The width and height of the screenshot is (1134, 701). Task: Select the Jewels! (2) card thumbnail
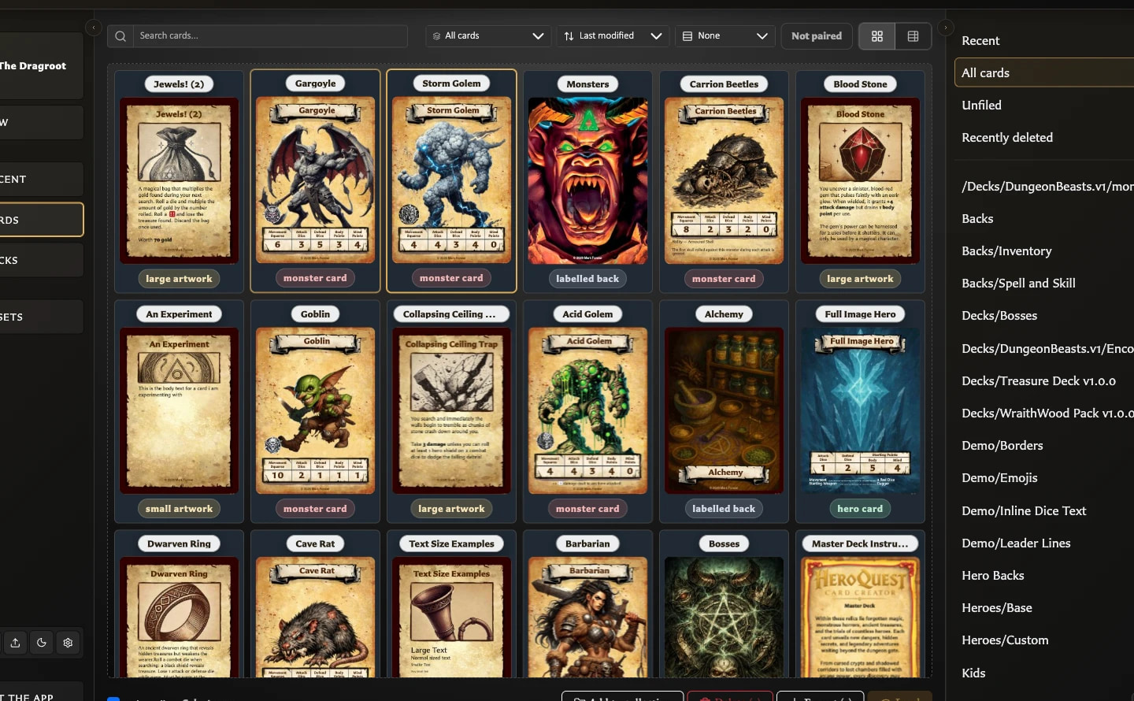tap(179, 180)
